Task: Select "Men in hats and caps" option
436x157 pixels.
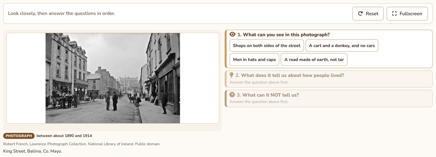Action: click(255, 59)
